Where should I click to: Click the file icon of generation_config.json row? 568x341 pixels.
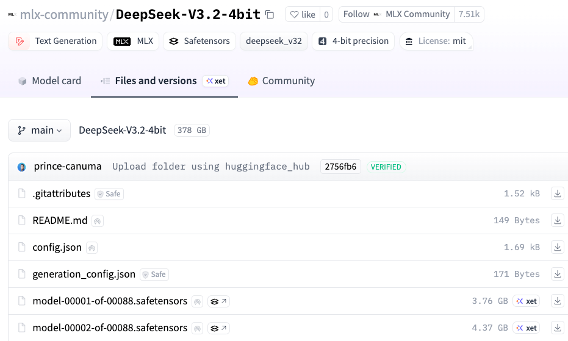22,274
